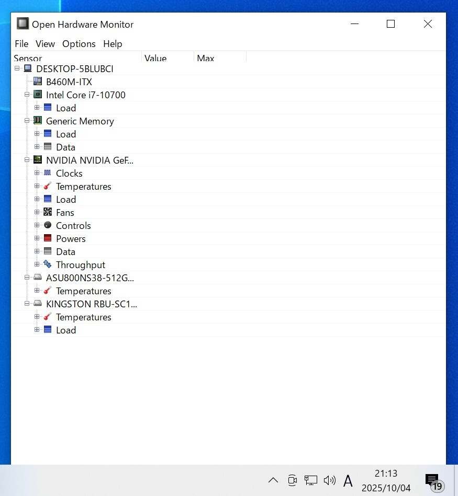Click the CPU Load blue bars icon
The image size is (458, 496).
[48, 108]
